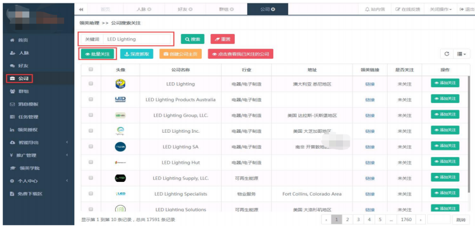Viewport: 475px width, 226px height.
Task: Open the 关闭操作 dropdown
Action: tap(441, 9)
